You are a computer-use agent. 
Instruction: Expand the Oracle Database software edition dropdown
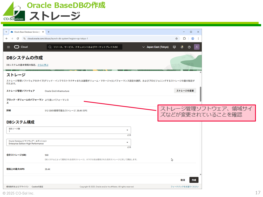(x=68, y=142)
